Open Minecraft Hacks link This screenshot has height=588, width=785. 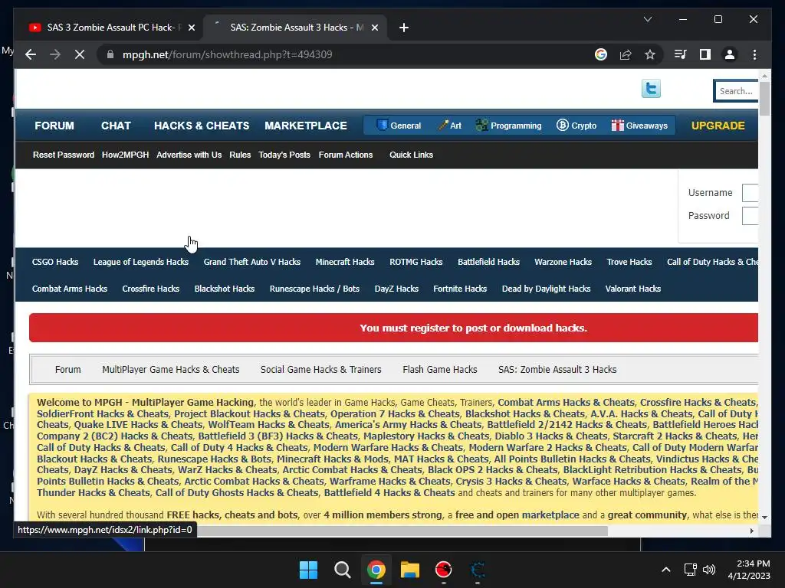[x=345, y=262]
